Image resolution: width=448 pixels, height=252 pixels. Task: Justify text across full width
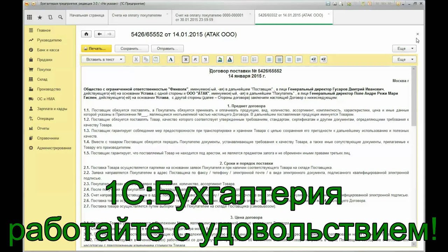[x=299, y=59]
